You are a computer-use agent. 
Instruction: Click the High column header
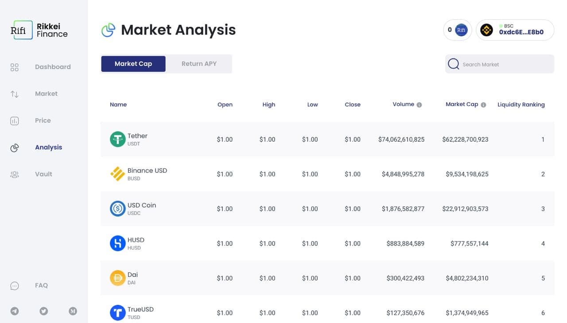point(269,105)
